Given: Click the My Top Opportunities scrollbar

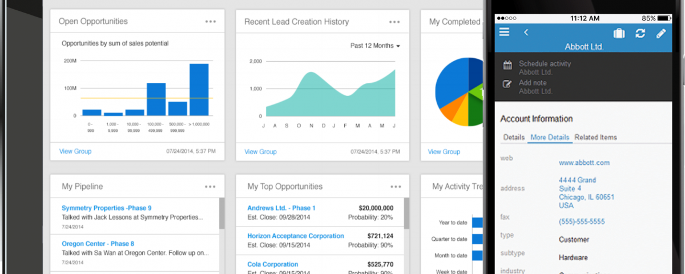Looking at the screenshot, I should coord(406,214).
